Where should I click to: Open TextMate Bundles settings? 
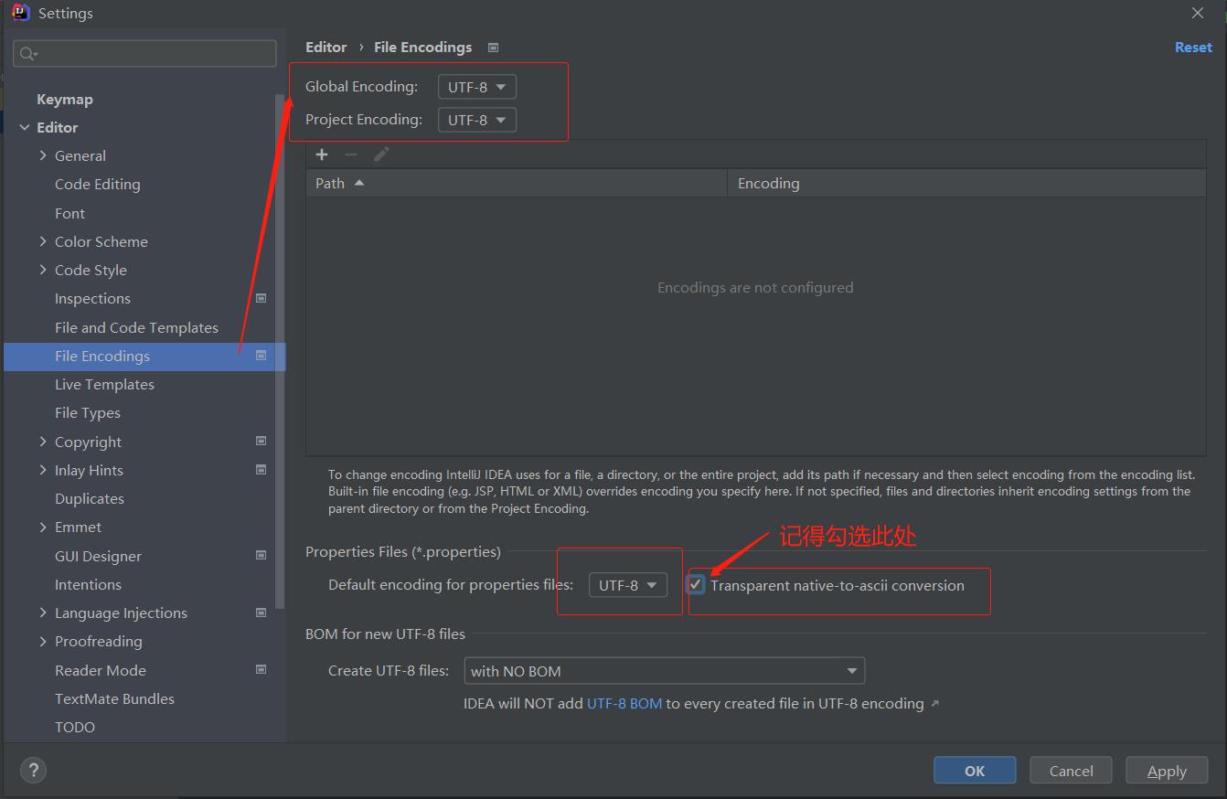pyautogui.click(x=114, y=698)
